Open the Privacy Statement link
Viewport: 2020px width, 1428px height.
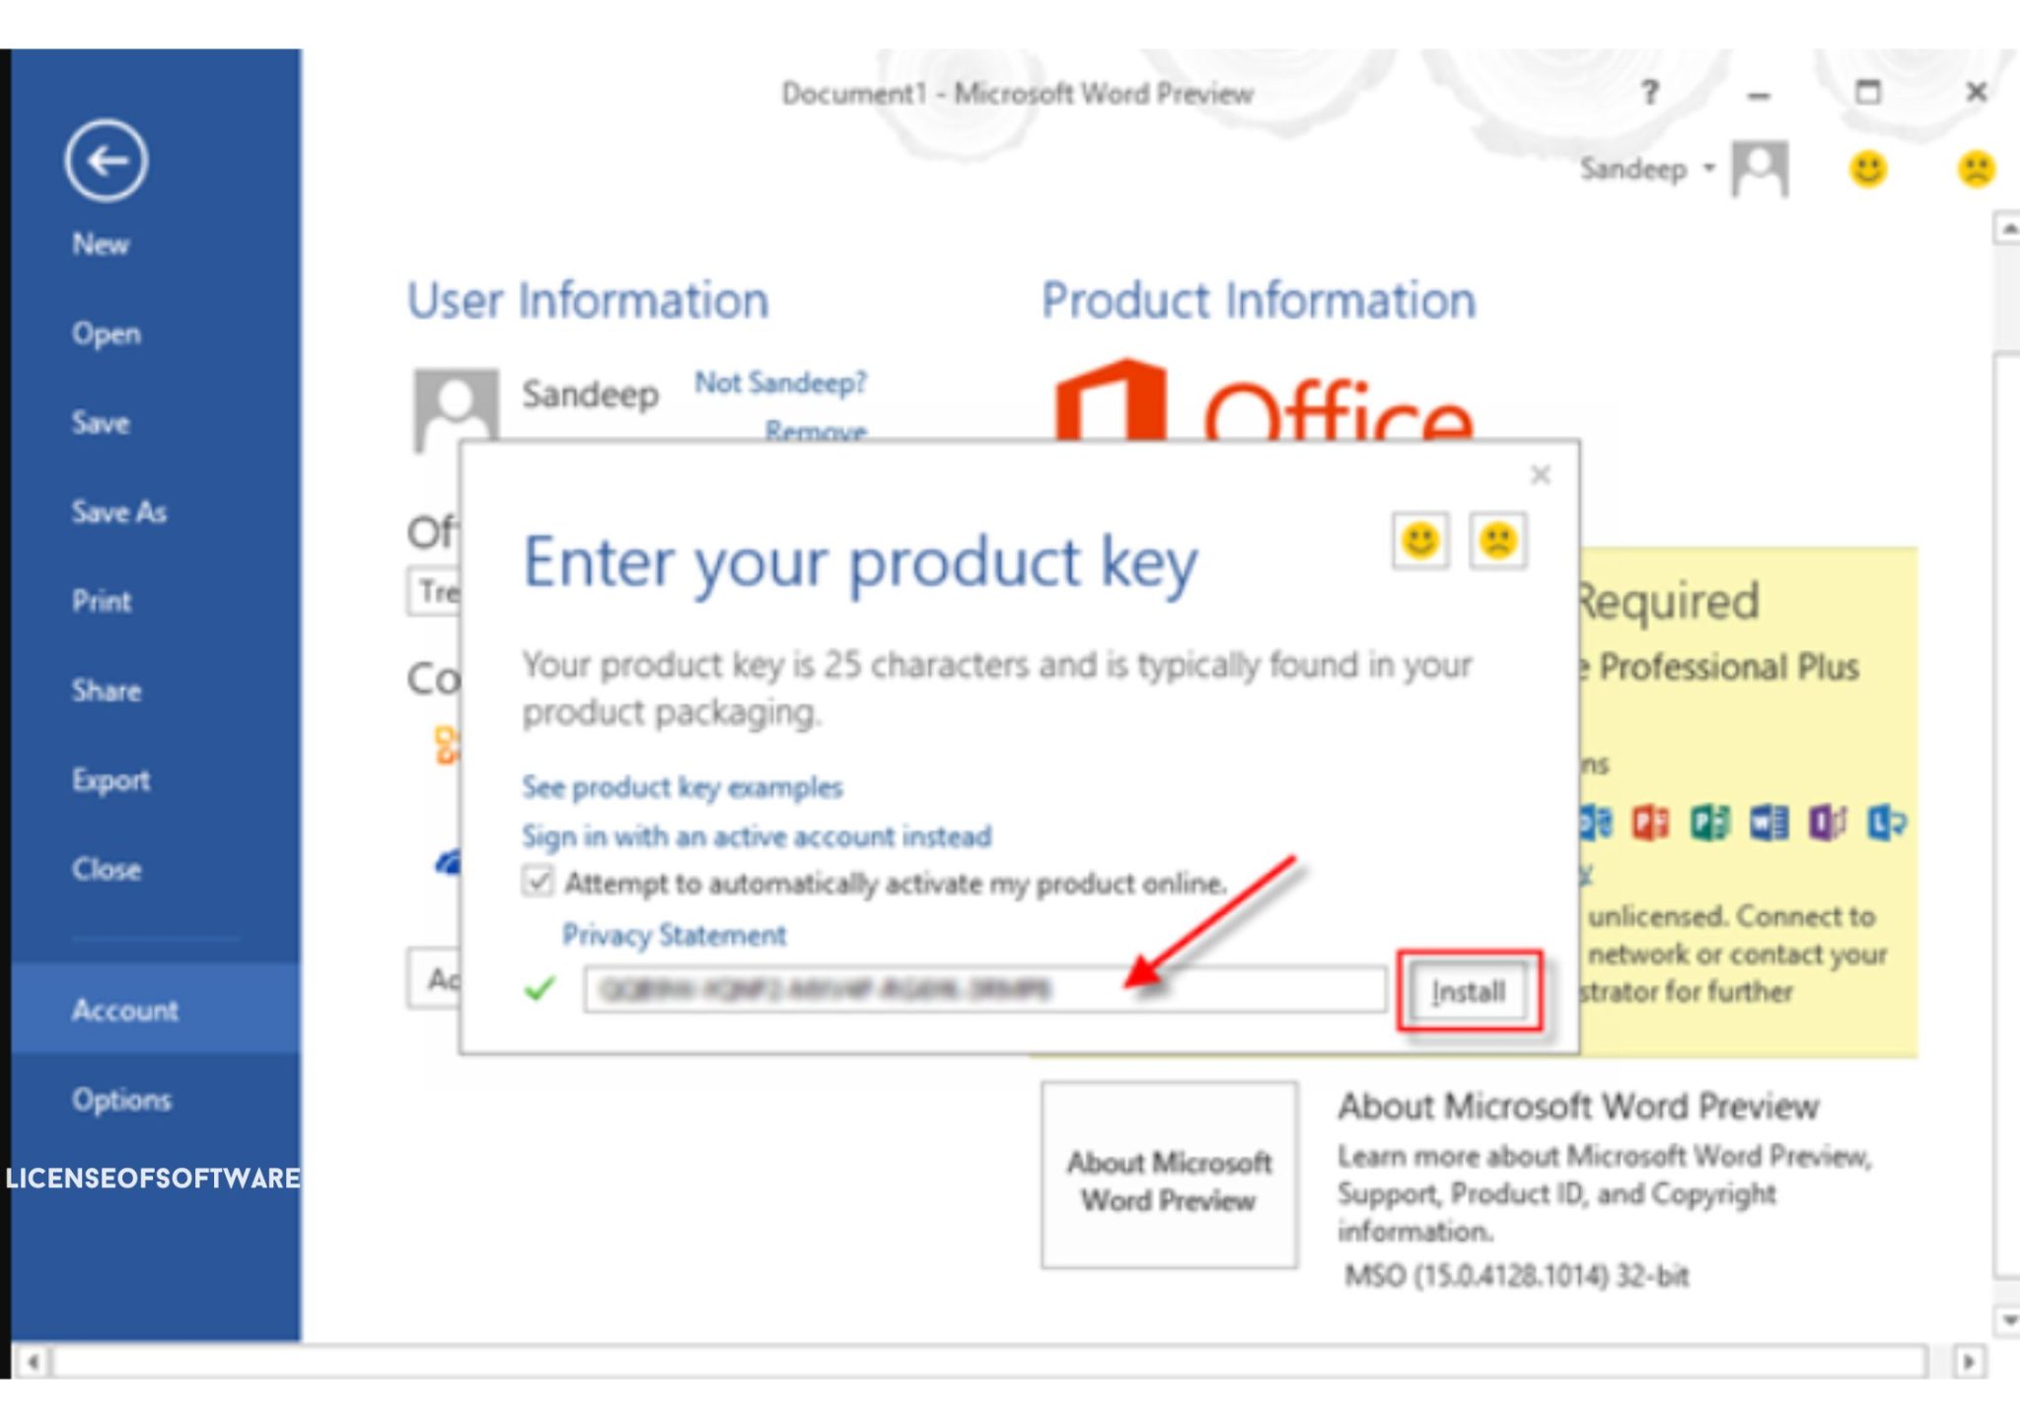click(674, 934)
